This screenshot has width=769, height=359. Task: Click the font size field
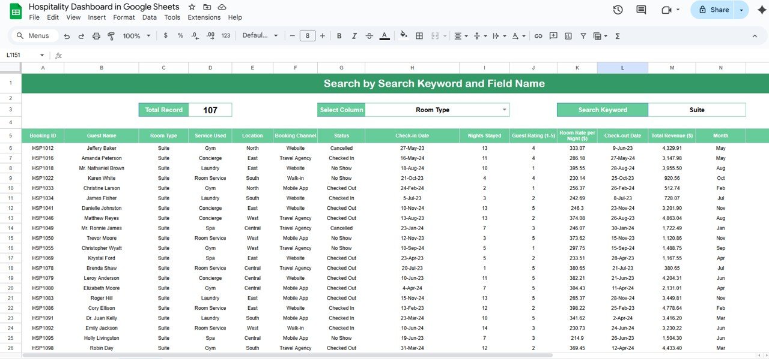308,36
